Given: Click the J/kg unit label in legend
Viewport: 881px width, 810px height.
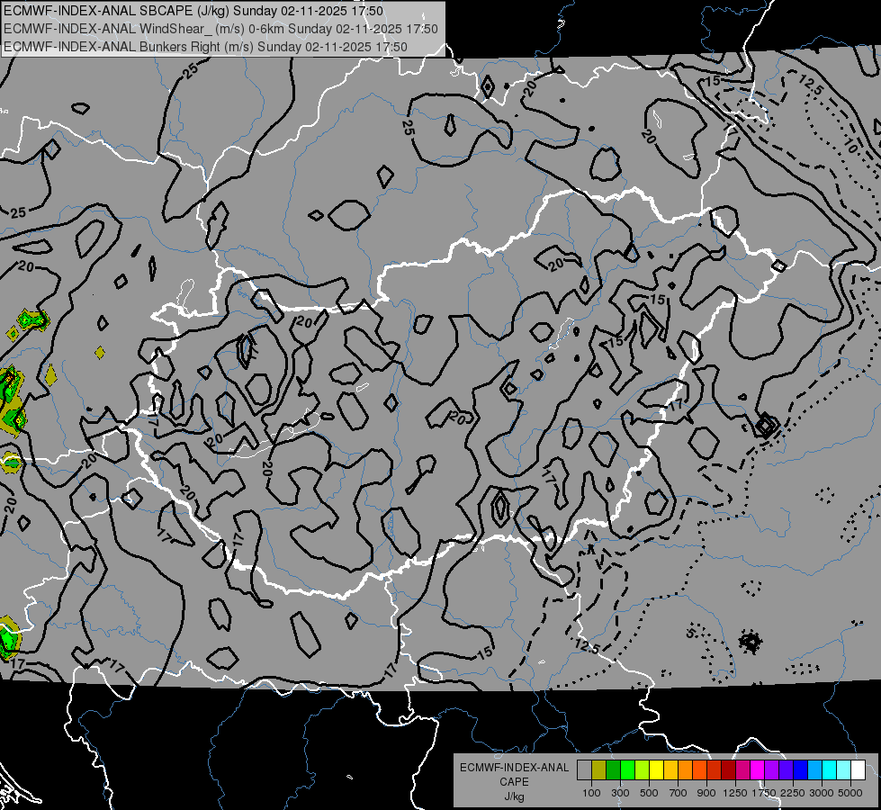Looking at the screenshot, I should pos(514,796).
